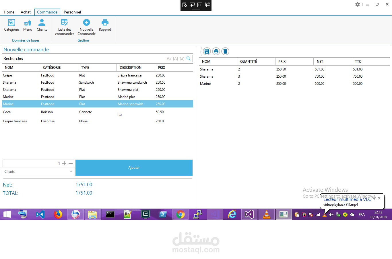This screenshot has width=392, height=259.
Task: Toggle whole word [A] search option
Action: 175,58
